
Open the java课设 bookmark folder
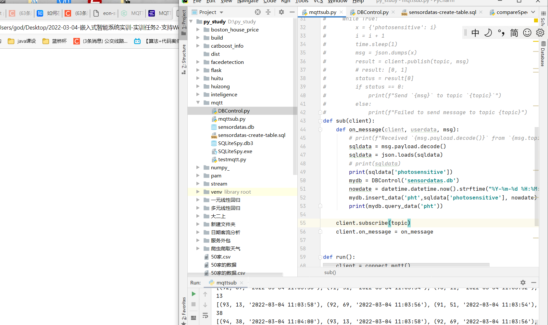pos(22,41)
